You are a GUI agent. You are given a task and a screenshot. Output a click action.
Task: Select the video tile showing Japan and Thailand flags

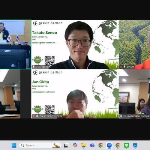(15, 44)
